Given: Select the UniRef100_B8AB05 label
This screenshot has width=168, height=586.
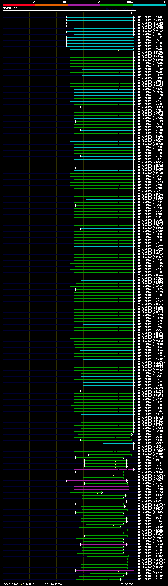Looking at the screenshot, I should coord(151,75).
